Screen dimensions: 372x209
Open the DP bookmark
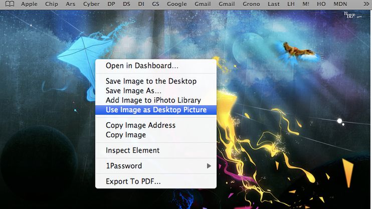point(111,4)
